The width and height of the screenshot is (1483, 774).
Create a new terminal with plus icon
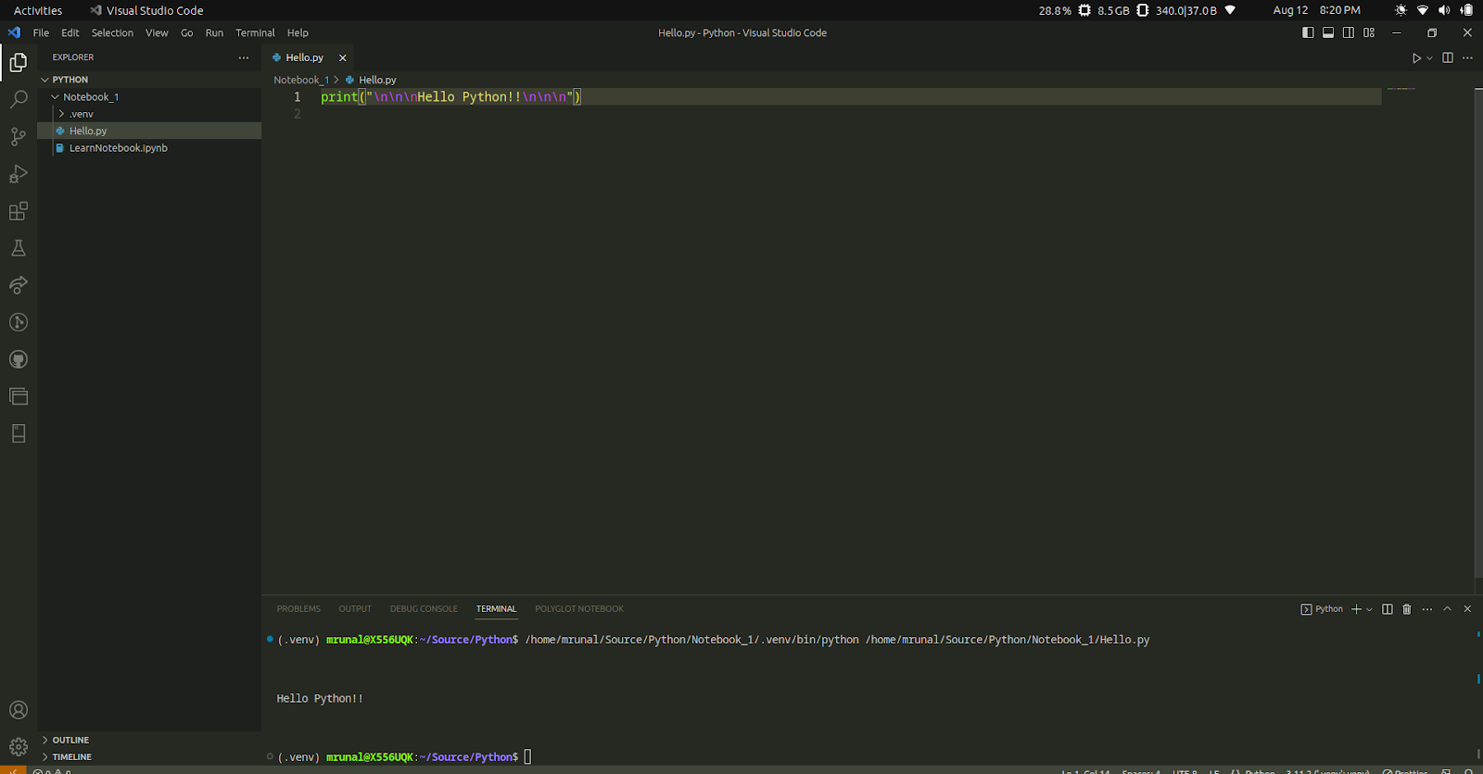[x=1356, y=609]
